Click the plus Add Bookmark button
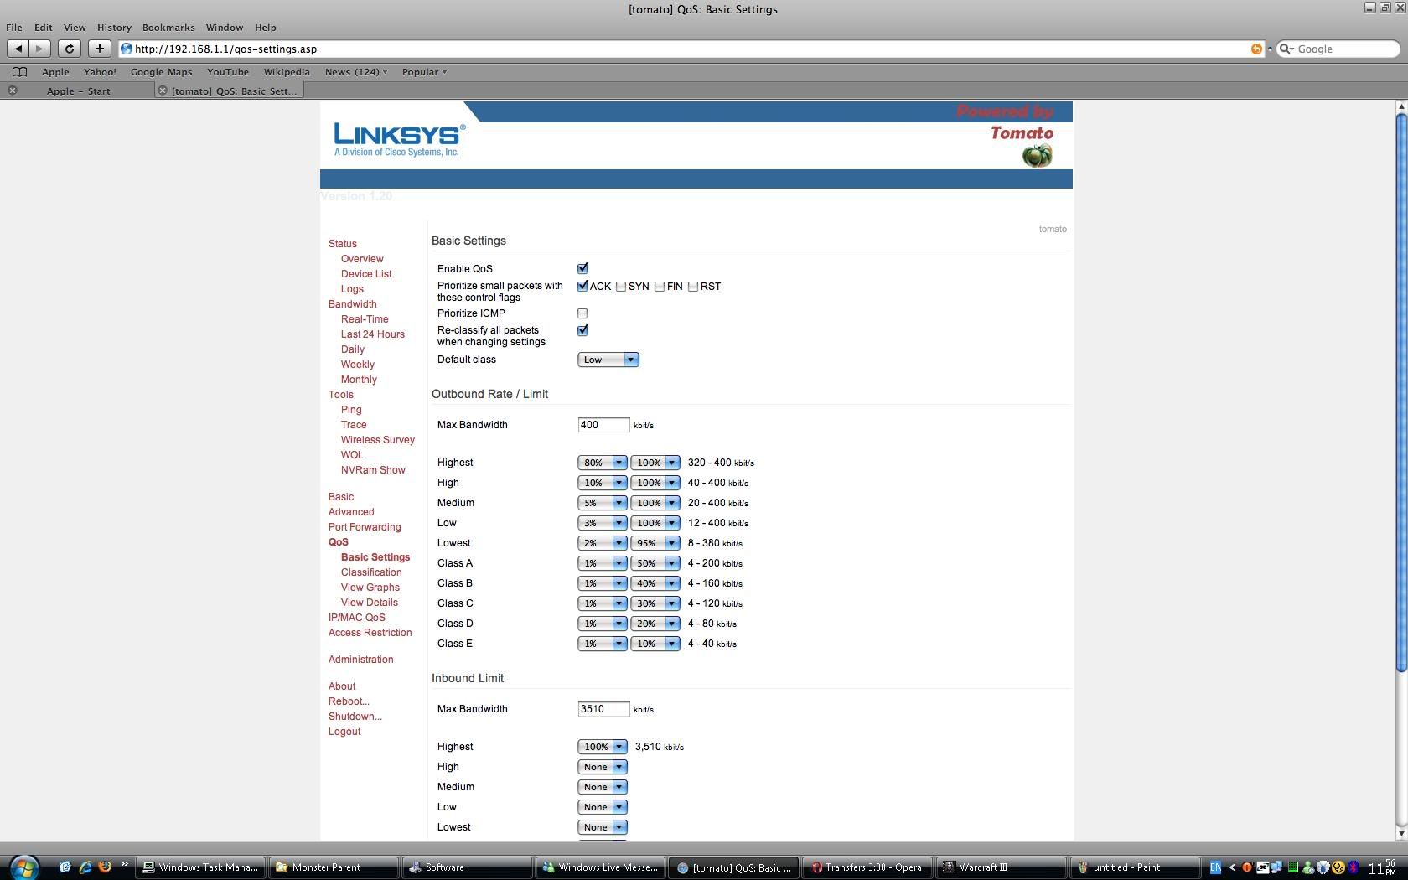1408x880 pixels. 99,49
